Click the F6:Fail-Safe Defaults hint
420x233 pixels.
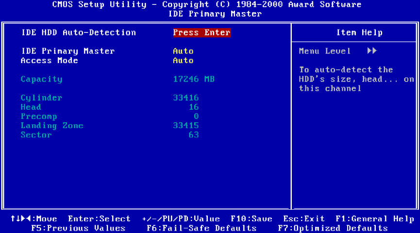(x=202, y=228)
